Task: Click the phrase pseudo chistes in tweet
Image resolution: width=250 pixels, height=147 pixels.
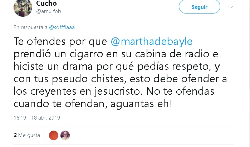Action: [88, 79]
